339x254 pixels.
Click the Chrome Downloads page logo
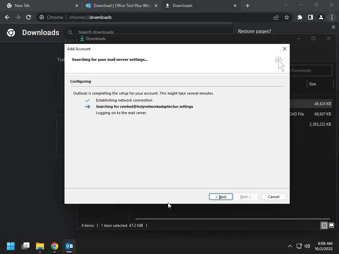tap(11, 33)
